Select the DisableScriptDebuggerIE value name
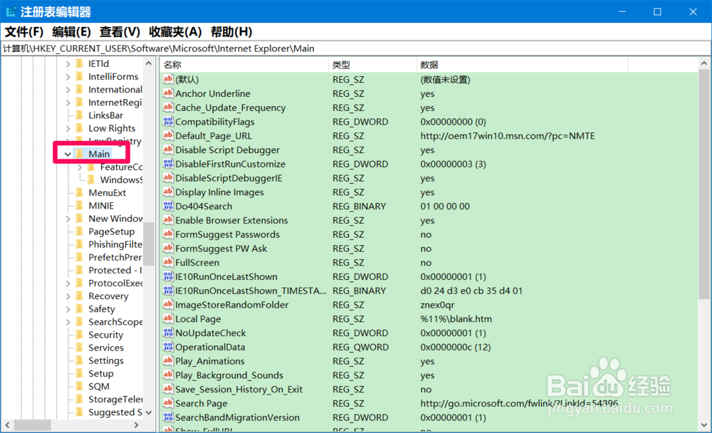This screenshot has width=712, height=433. click(229, 178)
